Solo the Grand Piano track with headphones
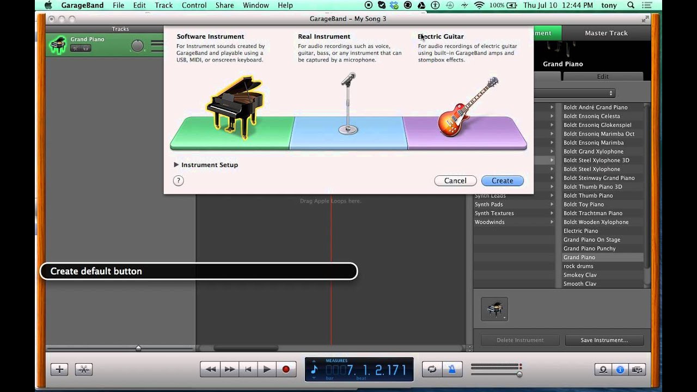This screenshot has width=697, height=392. pyautogui.click(x=85, y=48)
